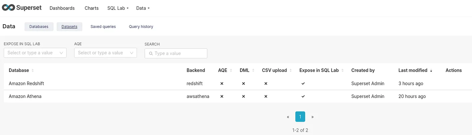Click Amazon Redshift Expose in SQL Lab checkmark
Screen dimensions: 472x135
(x=303, y=83)
